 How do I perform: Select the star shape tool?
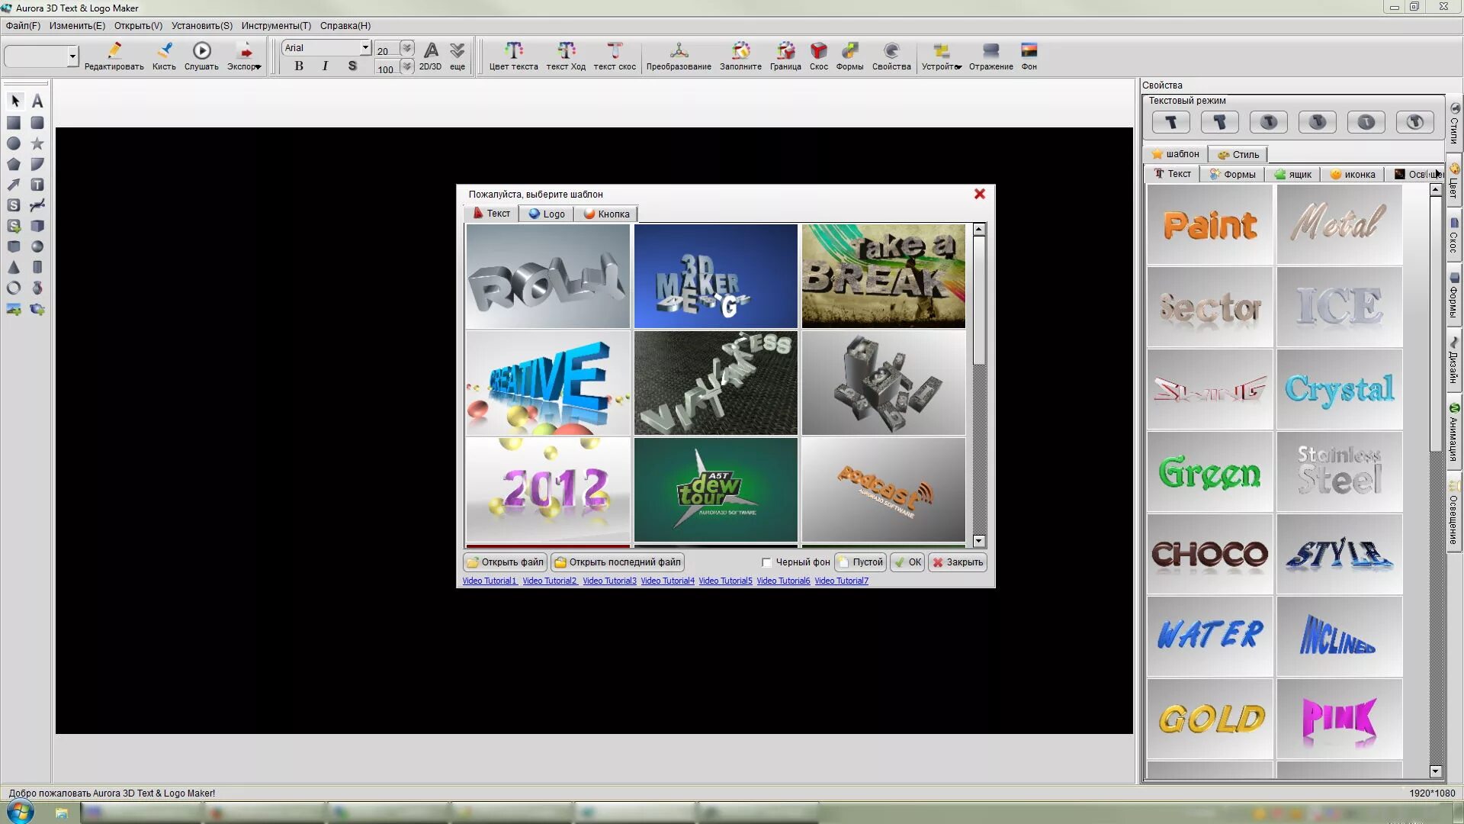point(37,143)
